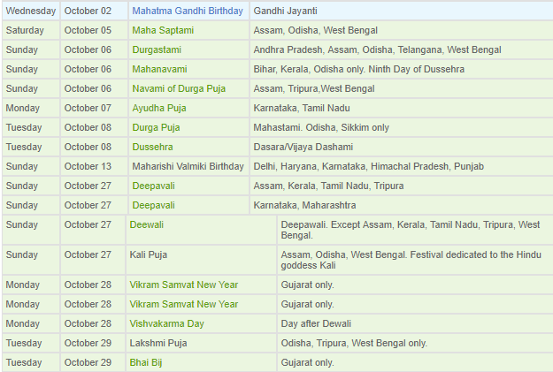Image resolution: width=553 pixels, height=372 pixels.
Task: Select the Kali Puja cell
Action: [x=202, y=260]
